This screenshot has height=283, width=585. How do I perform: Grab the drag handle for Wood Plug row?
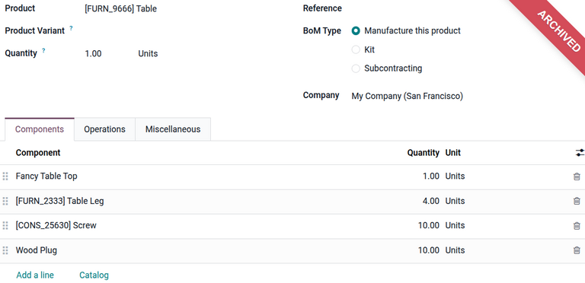(5, 250)
